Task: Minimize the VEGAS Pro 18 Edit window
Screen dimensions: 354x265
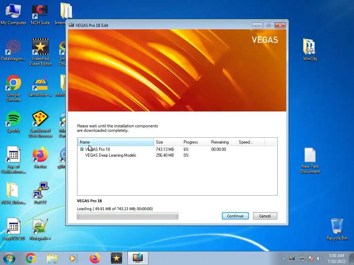Action: pyautogui.click(x=257, y=25)
